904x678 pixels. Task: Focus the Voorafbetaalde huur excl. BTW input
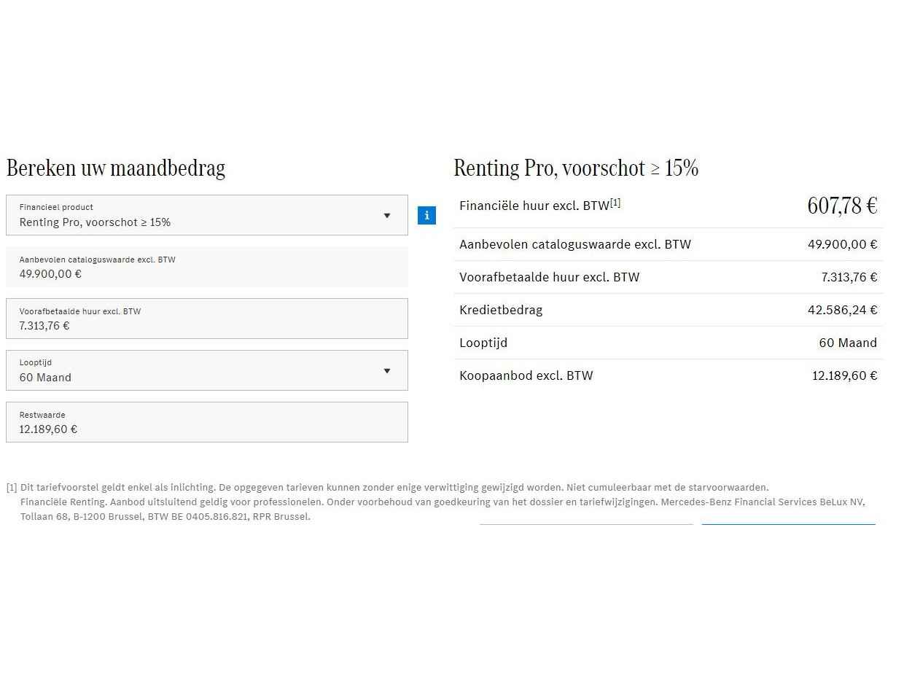206,319
